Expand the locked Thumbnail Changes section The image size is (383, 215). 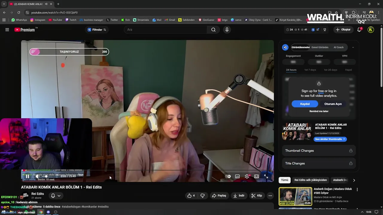[x=318, y=150]
